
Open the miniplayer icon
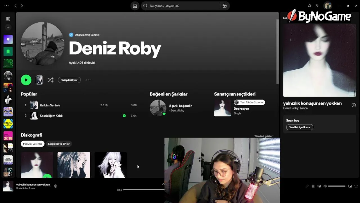(x=350, y=186)
